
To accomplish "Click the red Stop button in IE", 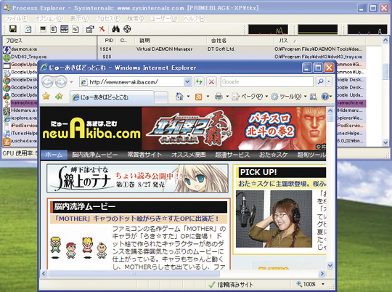I will tap(211, 82).
